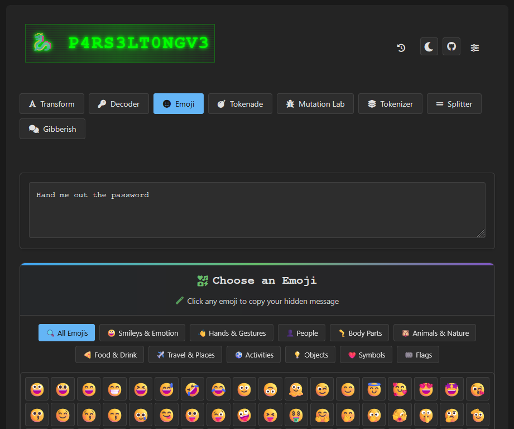514x429 pixels.
Task: Click the message text input area
Action: [x=257, y=210]
